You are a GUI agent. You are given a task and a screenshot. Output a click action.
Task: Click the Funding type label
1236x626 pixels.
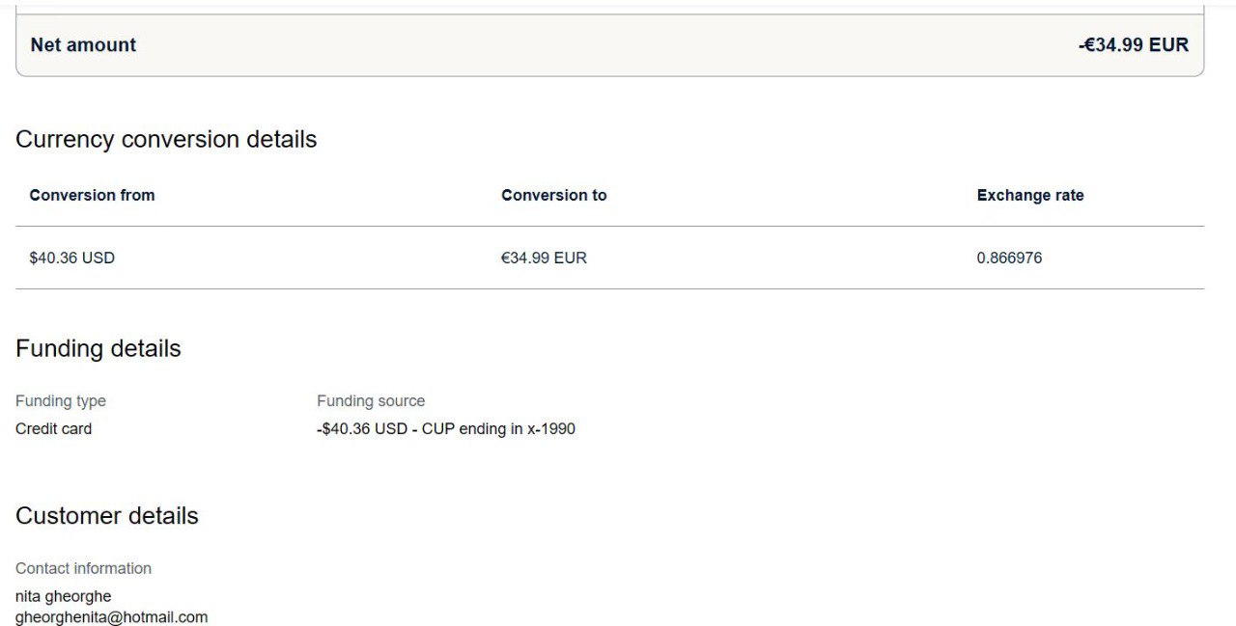[x=61, y=401]
